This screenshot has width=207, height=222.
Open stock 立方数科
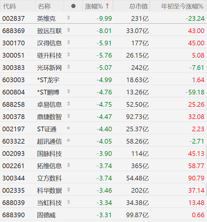[49, 178]
